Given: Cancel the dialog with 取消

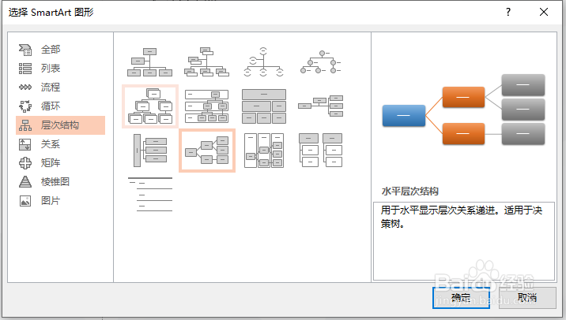Looking at the screenshot, I should 527,298.
